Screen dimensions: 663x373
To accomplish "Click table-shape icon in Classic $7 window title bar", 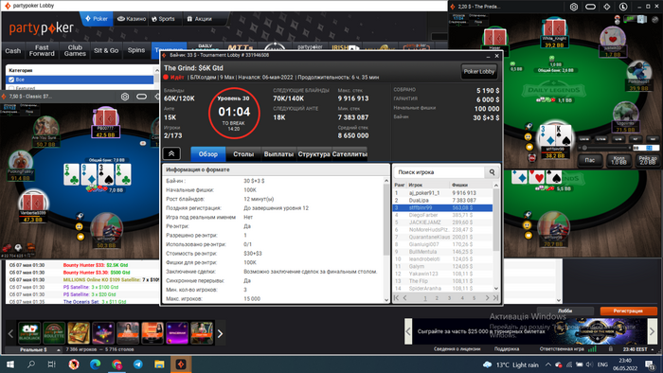I will (x=142, y=97).
